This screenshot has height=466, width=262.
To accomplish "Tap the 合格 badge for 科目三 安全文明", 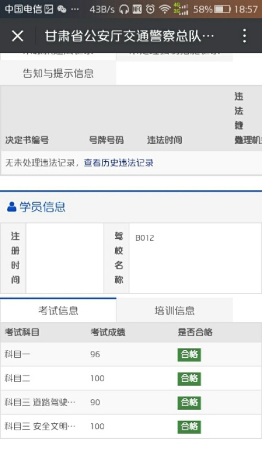I will tap(189, 427).
